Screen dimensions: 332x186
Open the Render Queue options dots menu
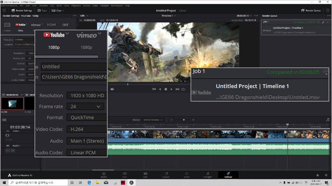[x=329, y=16]
